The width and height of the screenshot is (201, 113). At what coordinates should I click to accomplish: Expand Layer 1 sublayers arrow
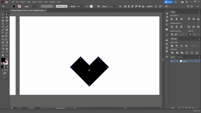click(x=177, y=61)
